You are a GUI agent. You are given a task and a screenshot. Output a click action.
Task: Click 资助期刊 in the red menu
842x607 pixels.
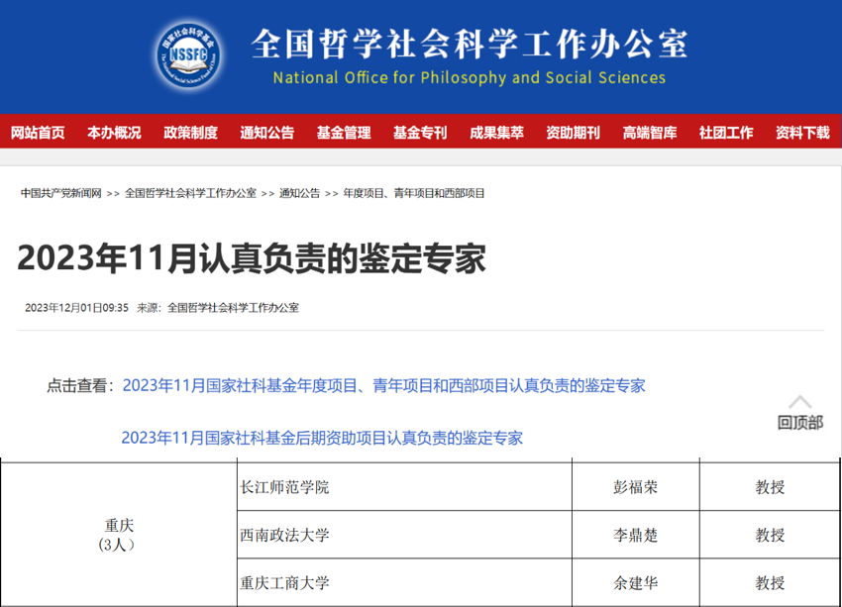coord(573,133)
